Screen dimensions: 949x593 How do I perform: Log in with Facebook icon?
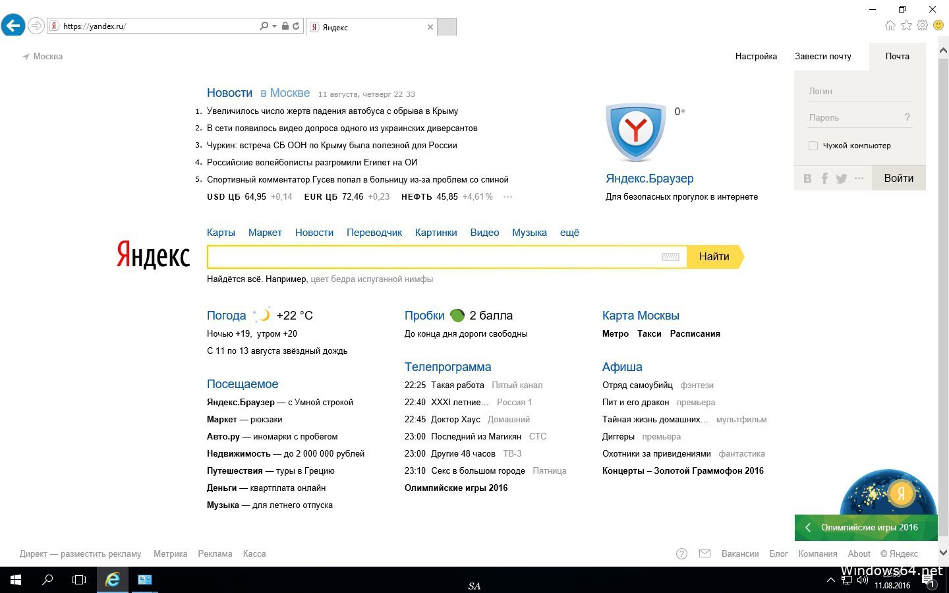(x=824, y=179)
